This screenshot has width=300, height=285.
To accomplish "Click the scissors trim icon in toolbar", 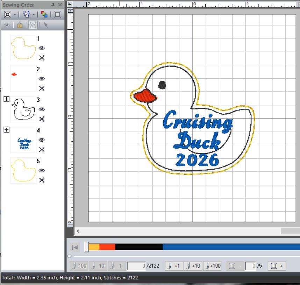I will (x=33, y=25).
